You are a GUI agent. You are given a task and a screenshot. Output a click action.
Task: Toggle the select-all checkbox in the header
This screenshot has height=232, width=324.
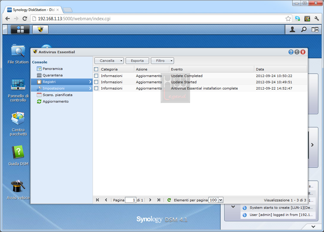pyautogui.click(x=96, y=69)
